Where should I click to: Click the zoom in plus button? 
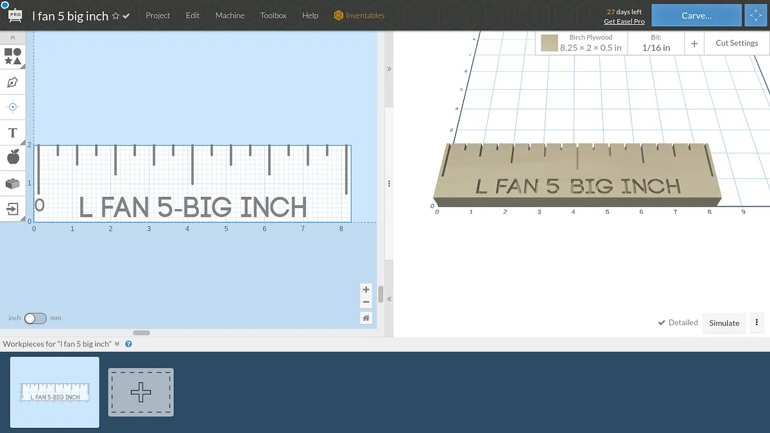[x=366, y=289]
